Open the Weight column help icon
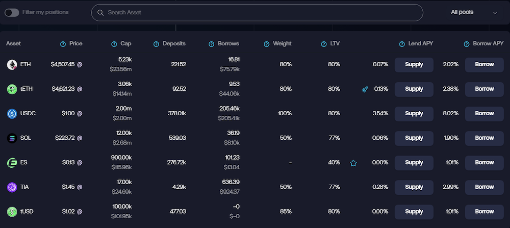 coord(267,44)
